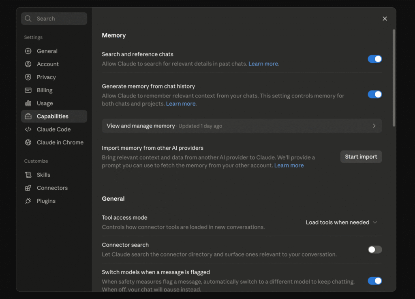Viewport: 415px width, 299px height.
Task: Select the Billing label
Action: point(45,90)
